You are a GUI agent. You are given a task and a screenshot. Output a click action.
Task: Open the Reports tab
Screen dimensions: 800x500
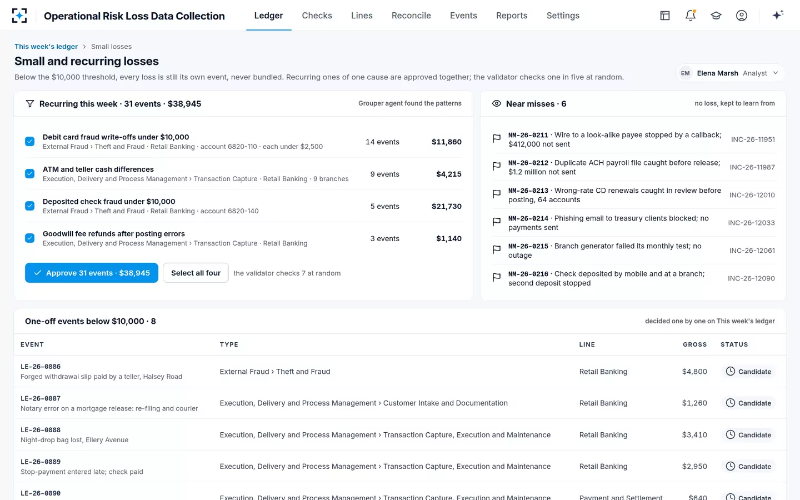512,16
